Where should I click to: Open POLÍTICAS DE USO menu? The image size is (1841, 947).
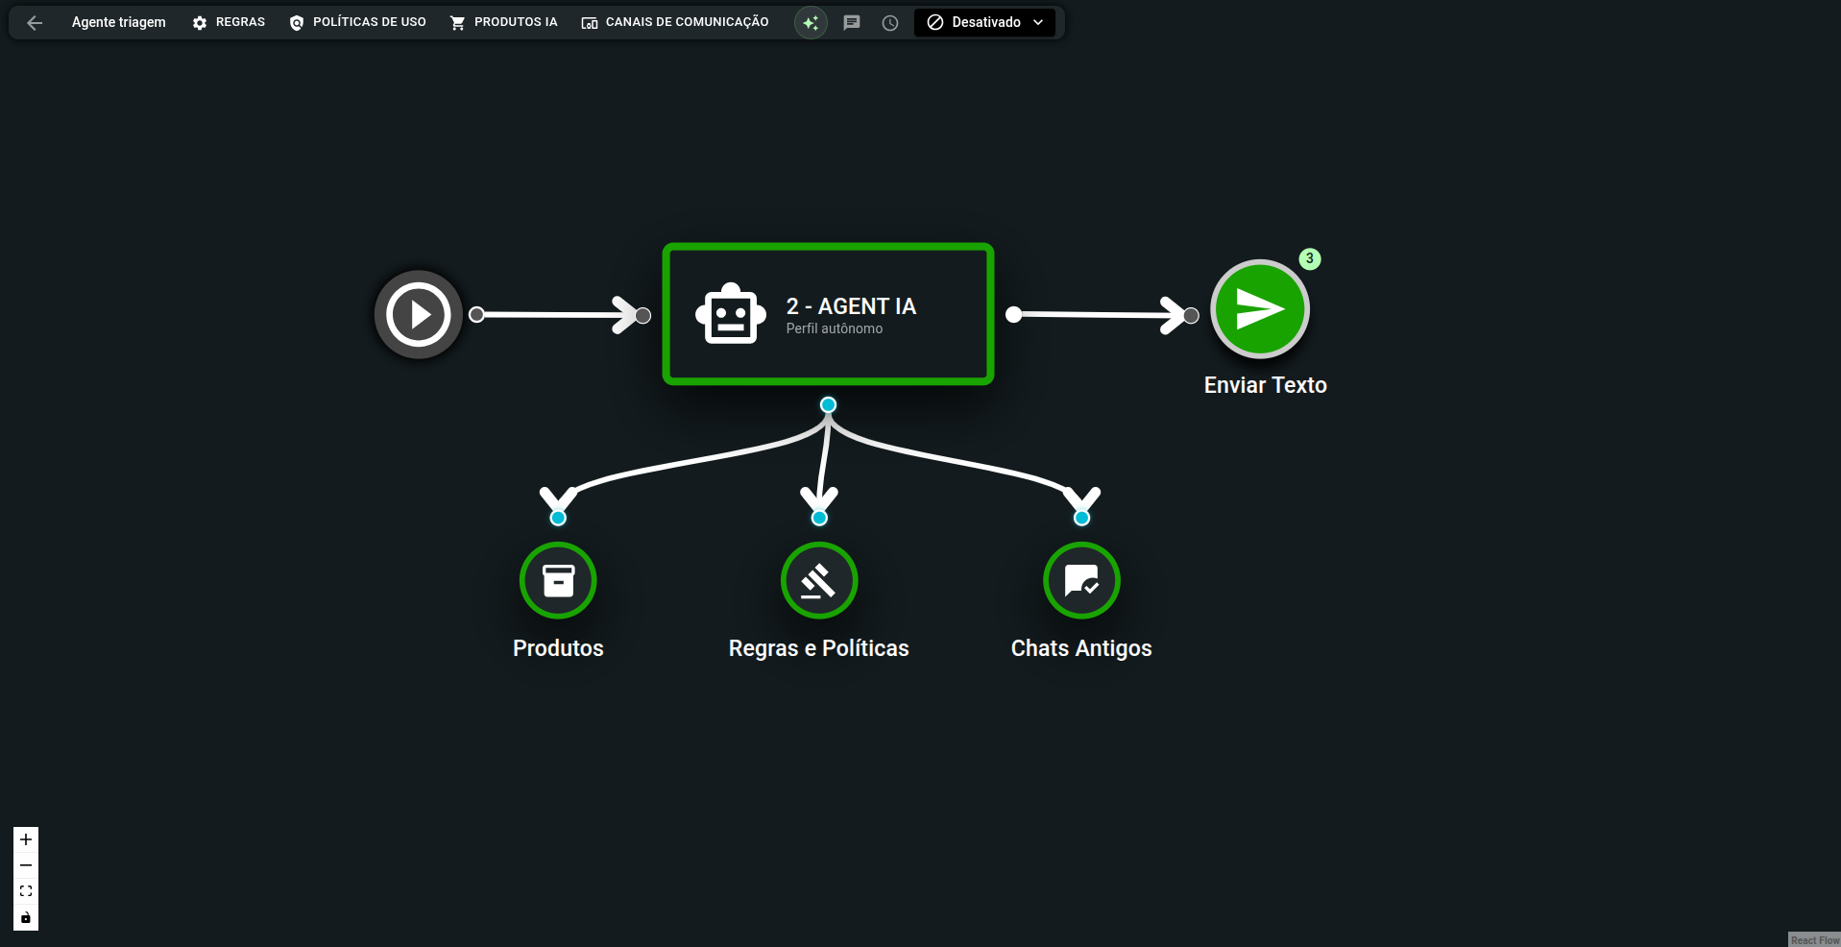pos(357,22)
